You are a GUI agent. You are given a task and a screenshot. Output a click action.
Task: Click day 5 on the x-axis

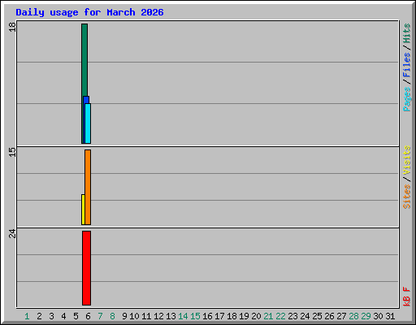point(76,316)
